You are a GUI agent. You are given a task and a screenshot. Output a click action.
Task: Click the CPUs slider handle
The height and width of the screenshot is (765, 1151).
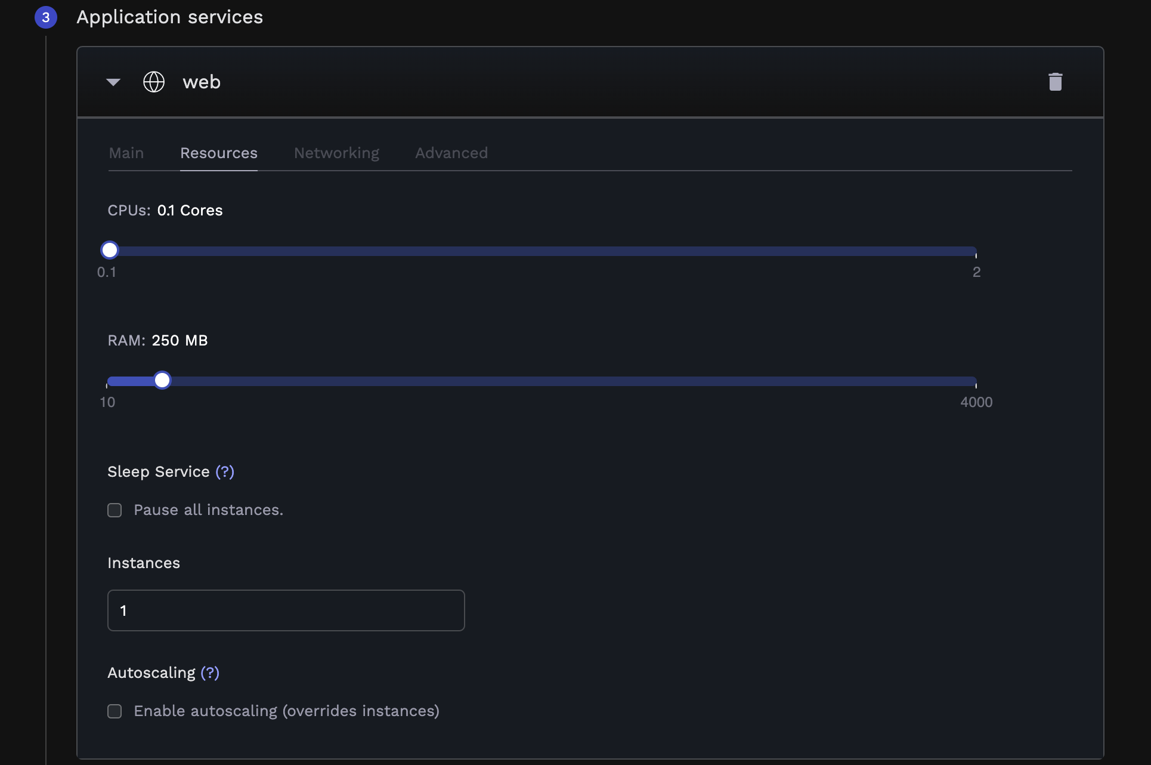click(110, 250)
